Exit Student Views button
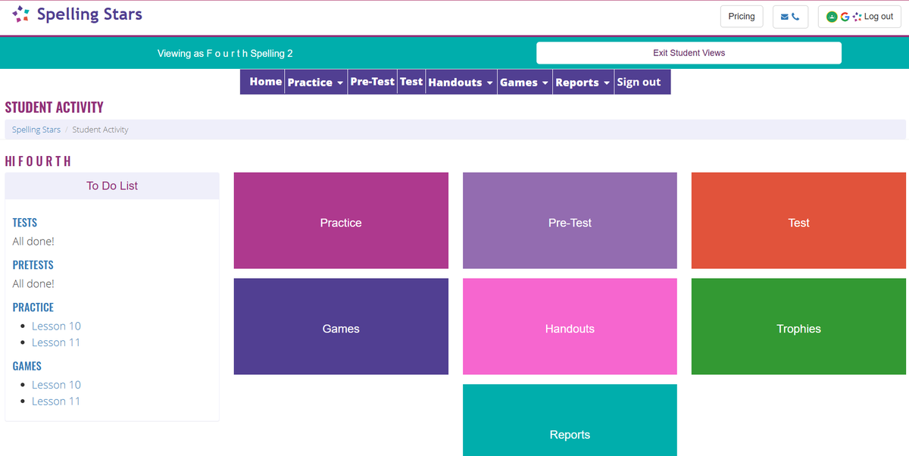The height and width of the screenshot is (456, 909). tap(689, 53)
